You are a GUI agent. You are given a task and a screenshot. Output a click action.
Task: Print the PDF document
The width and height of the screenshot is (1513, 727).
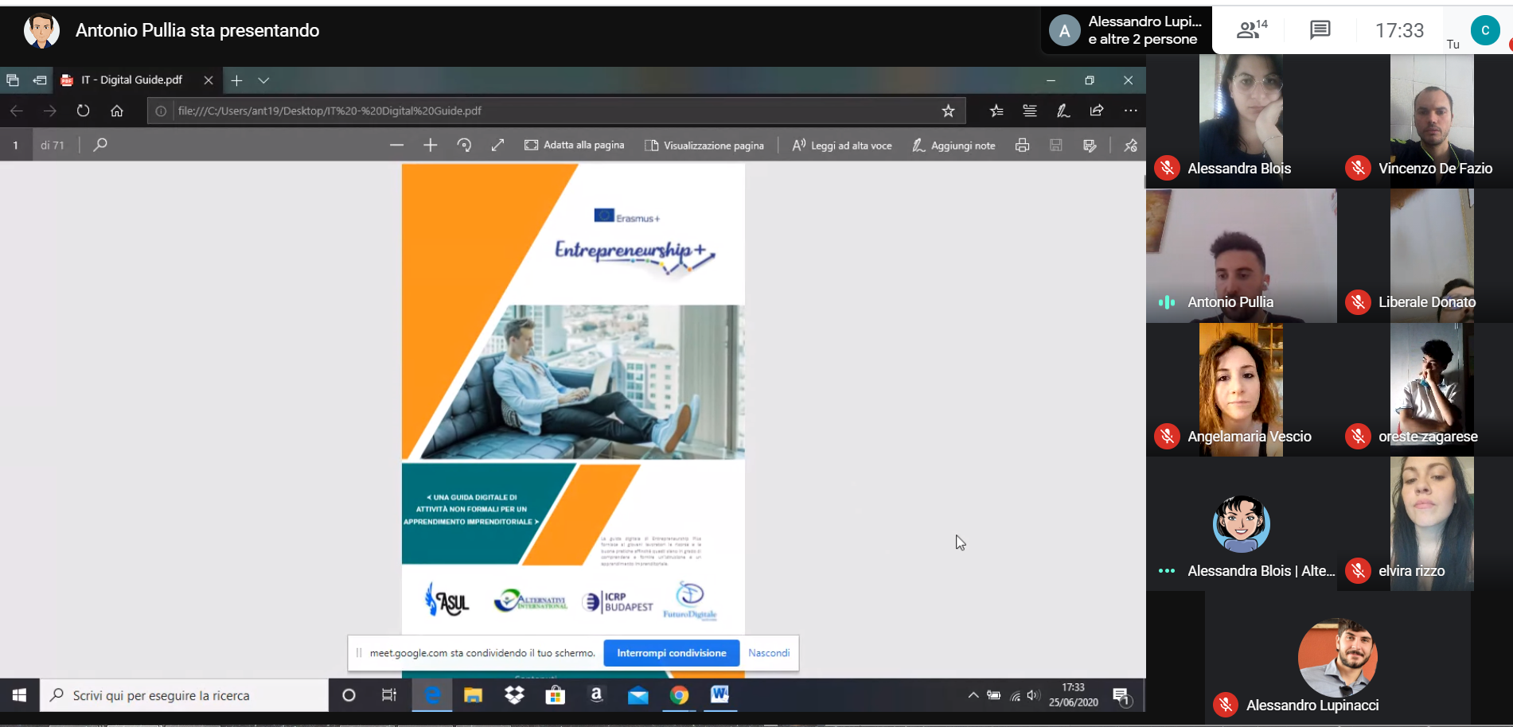click(x=1022, y=145)
